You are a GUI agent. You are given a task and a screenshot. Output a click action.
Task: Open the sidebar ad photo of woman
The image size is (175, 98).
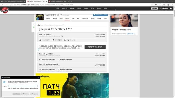click(124, 21)
